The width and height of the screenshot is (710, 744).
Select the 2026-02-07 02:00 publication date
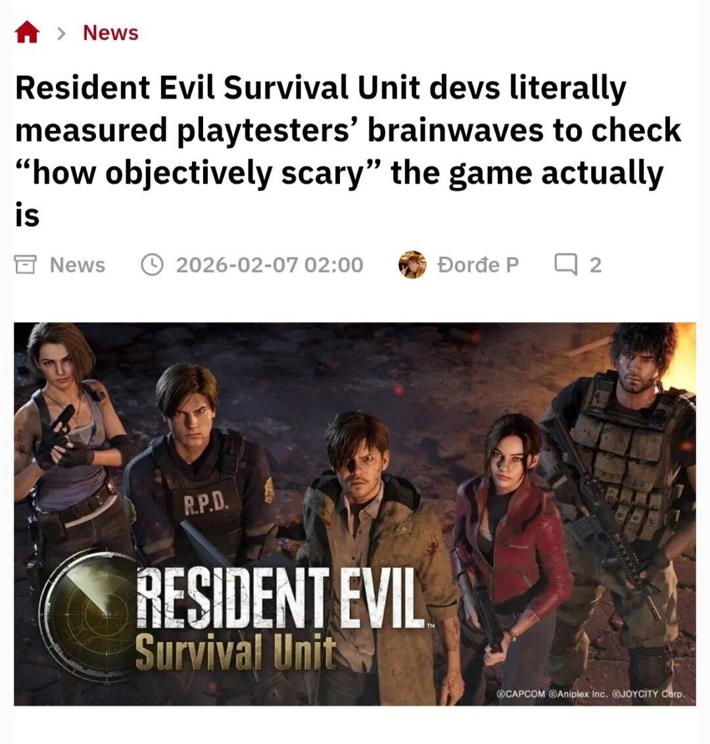pyautogui.click(x=270, y=264)
